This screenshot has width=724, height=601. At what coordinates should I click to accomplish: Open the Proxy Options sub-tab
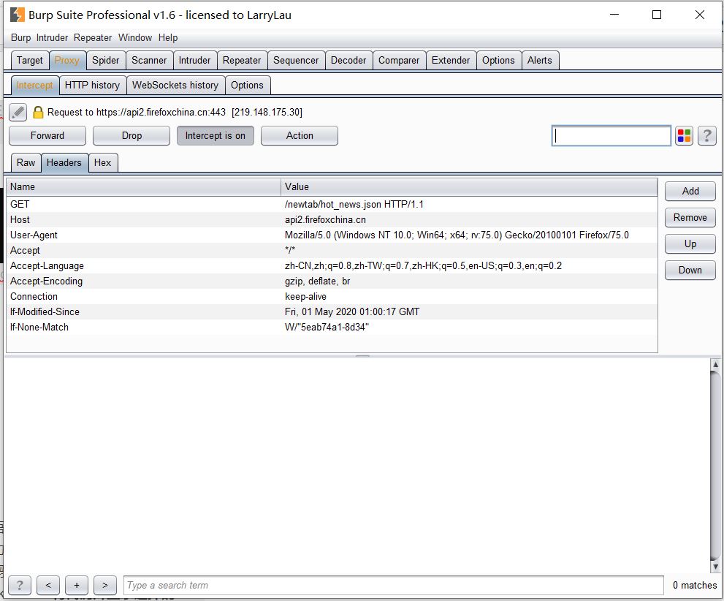point(247,86)
